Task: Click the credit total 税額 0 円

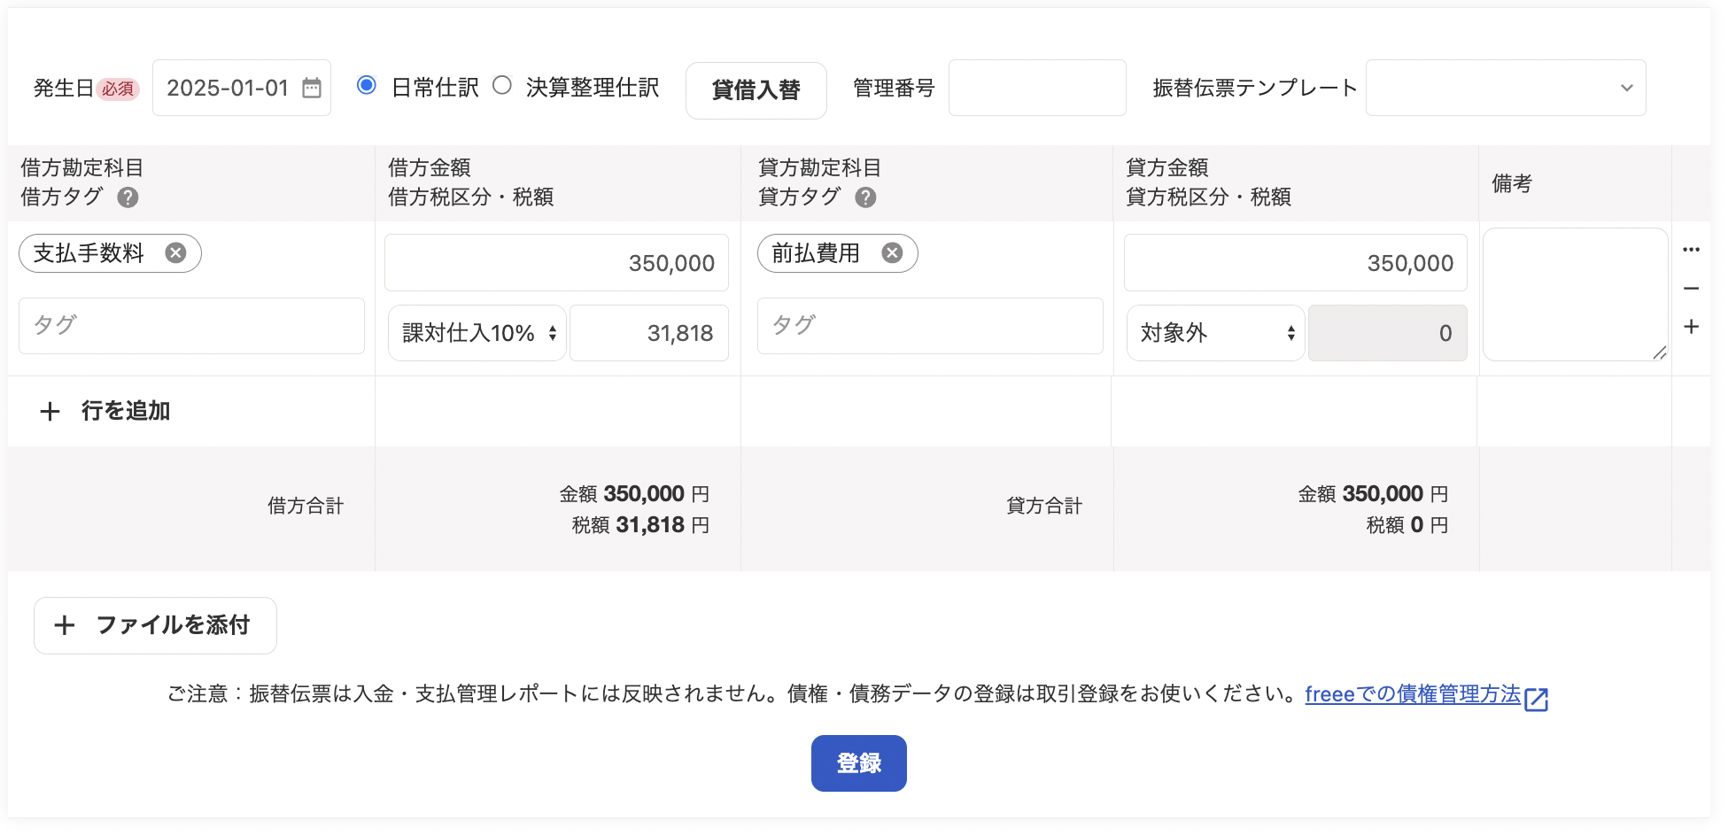Action: 1407,525
